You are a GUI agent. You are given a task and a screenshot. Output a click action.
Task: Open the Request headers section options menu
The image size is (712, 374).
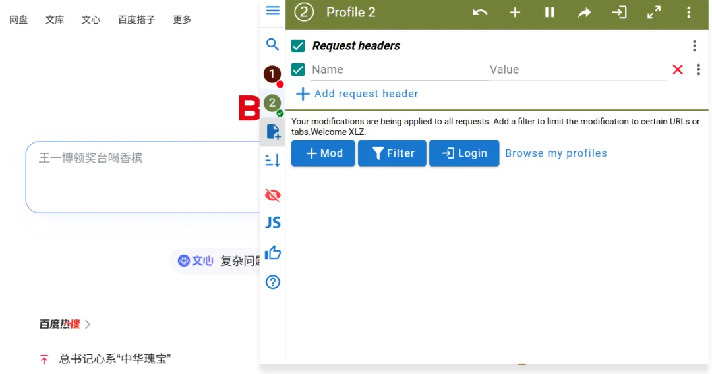[x=694, y=46]
